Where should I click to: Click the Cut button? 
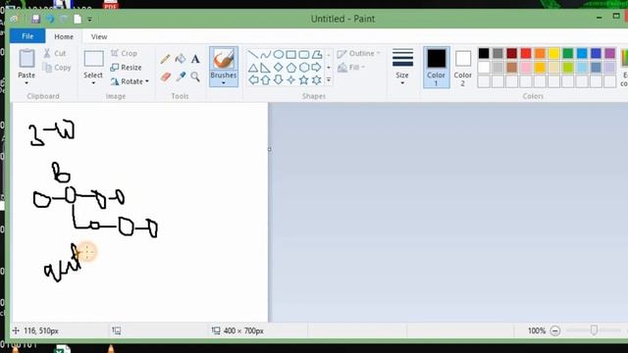pyautogui.click(x=55, y=53)
